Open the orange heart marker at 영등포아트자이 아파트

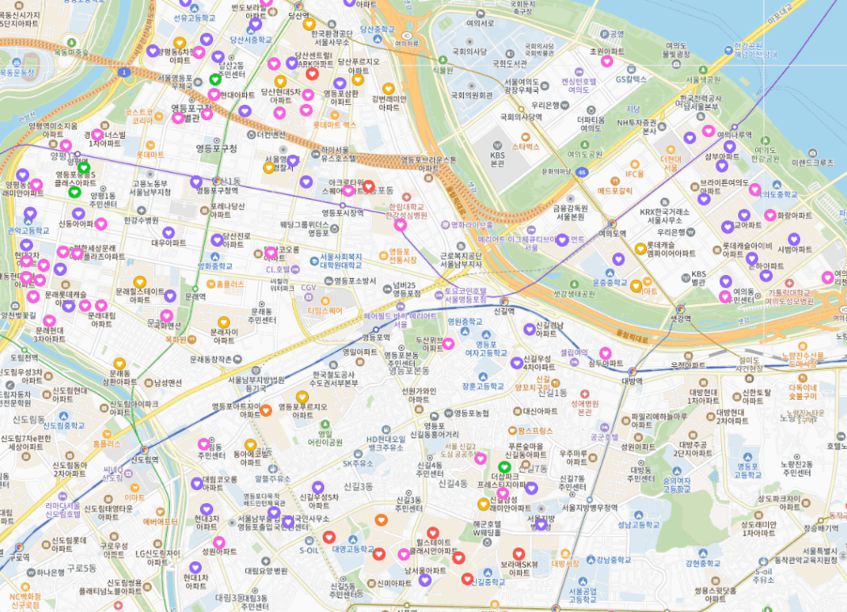click(265, 410)
